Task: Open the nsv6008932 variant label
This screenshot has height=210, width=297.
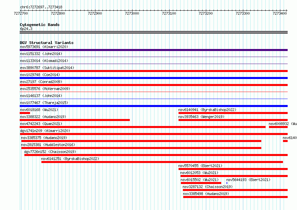Action: click(283, 124)
